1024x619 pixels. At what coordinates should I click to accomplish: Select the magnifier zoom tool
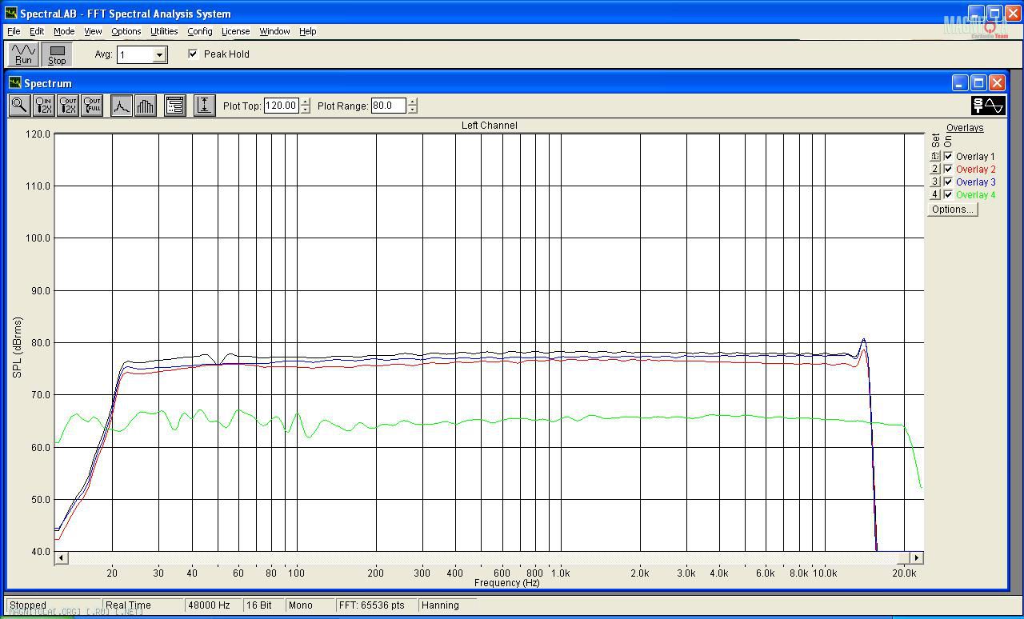coord(19,105)
